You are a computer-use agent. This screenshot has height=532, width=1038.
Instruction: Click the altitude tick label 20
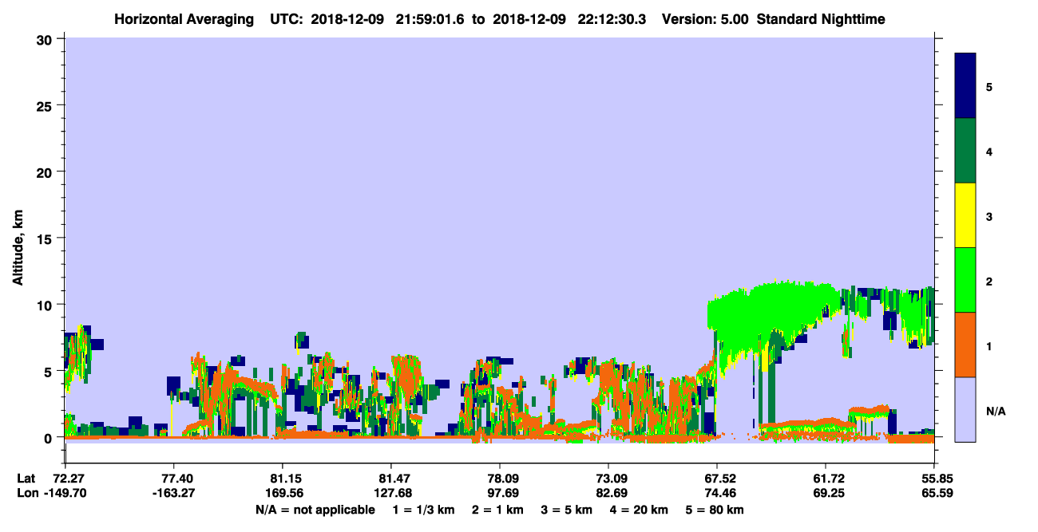(x=46, y=171)
